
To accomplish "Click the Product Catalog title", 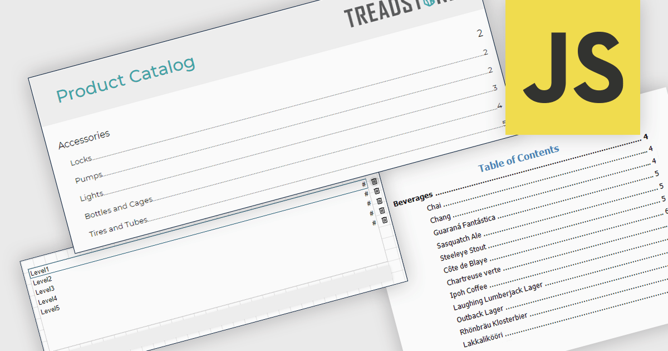I will pos(126,79).
